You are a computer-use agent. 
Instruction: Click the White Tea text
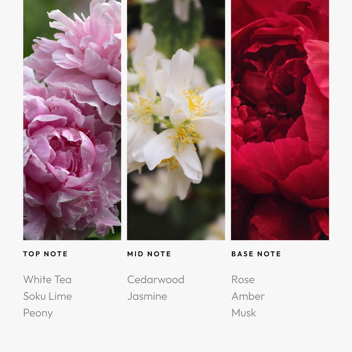click(48, 279)
